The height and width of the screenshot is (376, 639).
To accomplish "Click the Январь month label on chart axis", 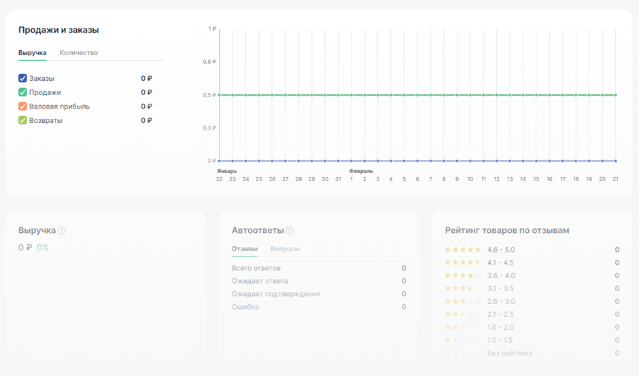I will coord(227,171).
